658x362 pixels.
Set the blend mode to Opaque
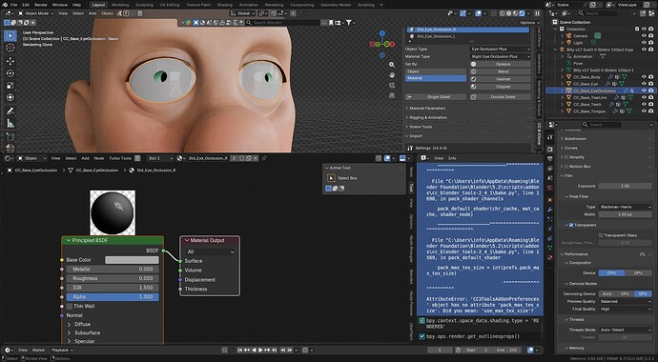(x=501, y=64)
